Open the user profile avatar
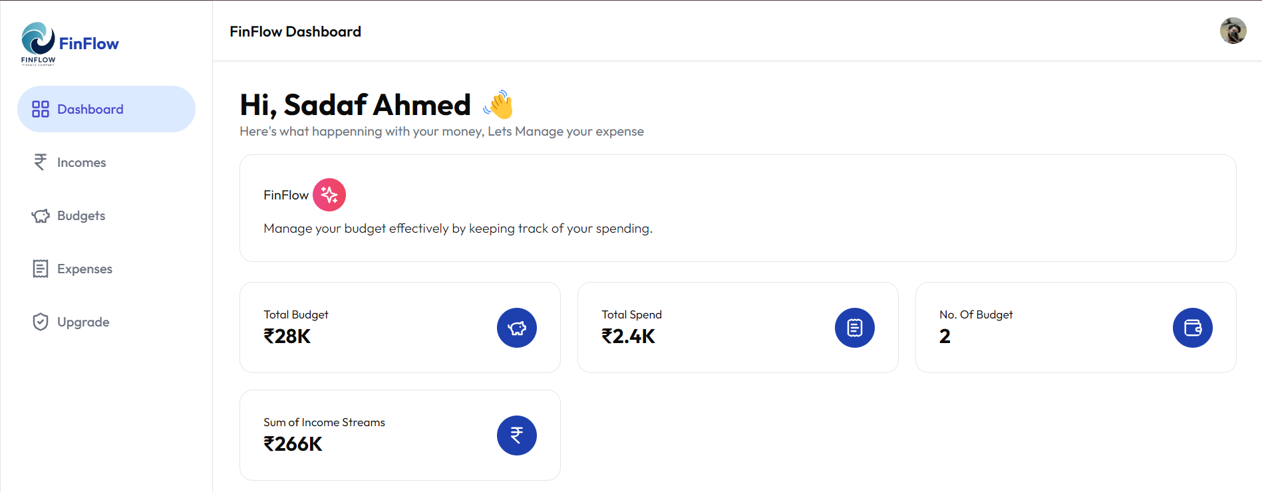Viewport: 1262px width, 492px height. coord(1233,31)
